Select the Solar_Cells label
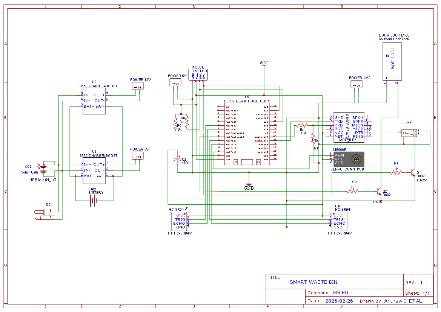This screenshot has width=441, height=312. coord(30,172)
